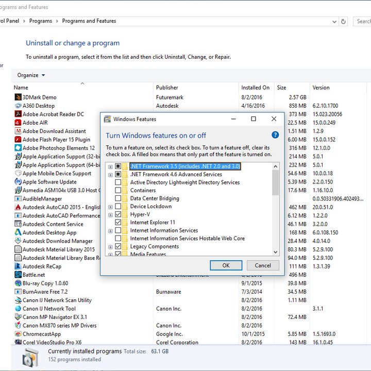Check Internet Information Services Hostable Web Core
The width and height of the screenshot is (371, 371).
point(118,238)
